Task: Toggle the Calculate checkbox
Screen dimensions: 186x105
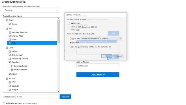Action: tap(10, 62)
